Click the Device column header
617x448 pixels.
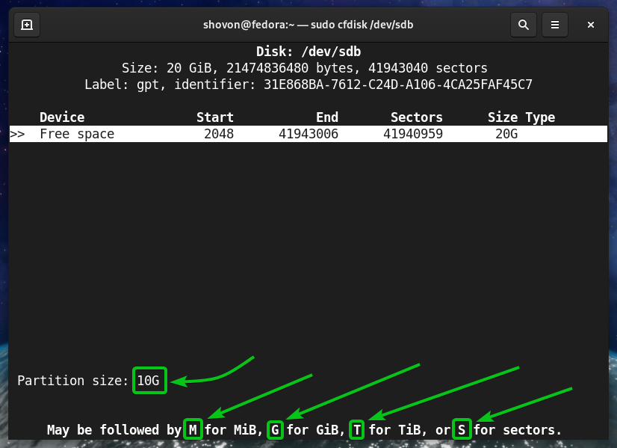(x=62, y=117)
